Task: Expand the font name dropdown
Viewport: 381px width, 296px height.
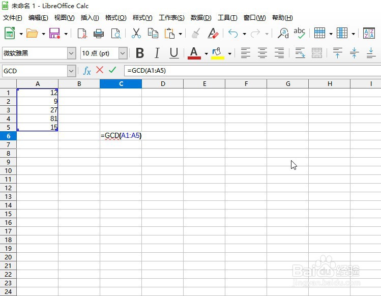Action: tap(71, 53)
